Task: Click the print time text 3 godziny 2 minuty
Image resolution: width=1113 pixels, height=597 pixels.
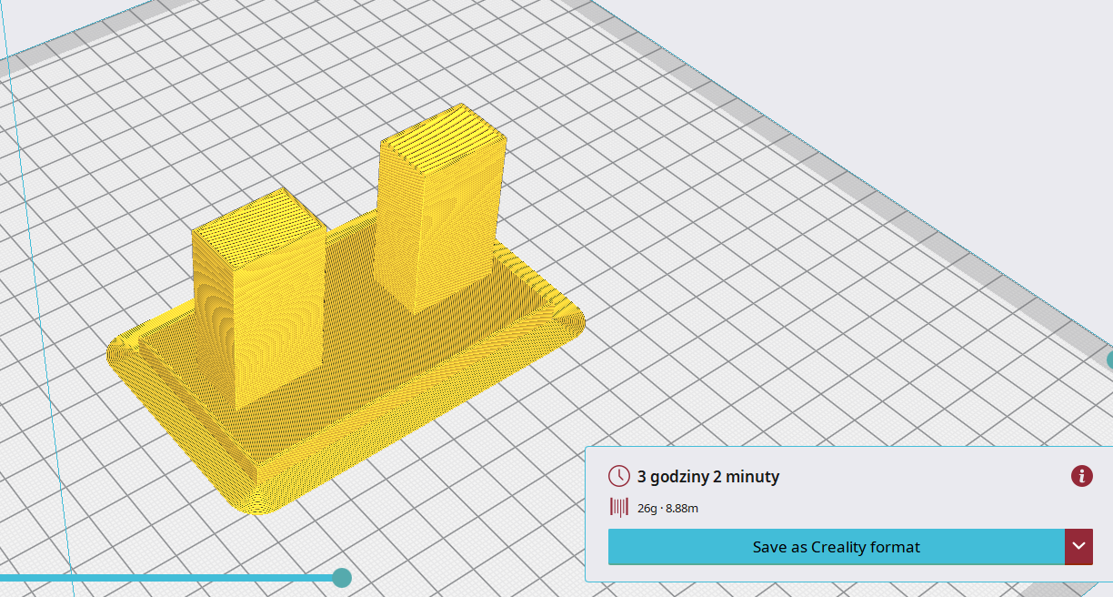Action: [x=707, y=475]
